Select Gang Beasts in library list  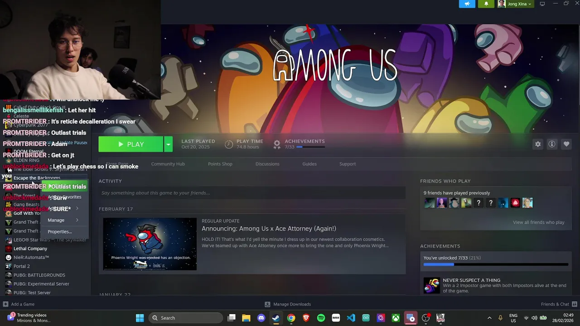click(26, 205)
